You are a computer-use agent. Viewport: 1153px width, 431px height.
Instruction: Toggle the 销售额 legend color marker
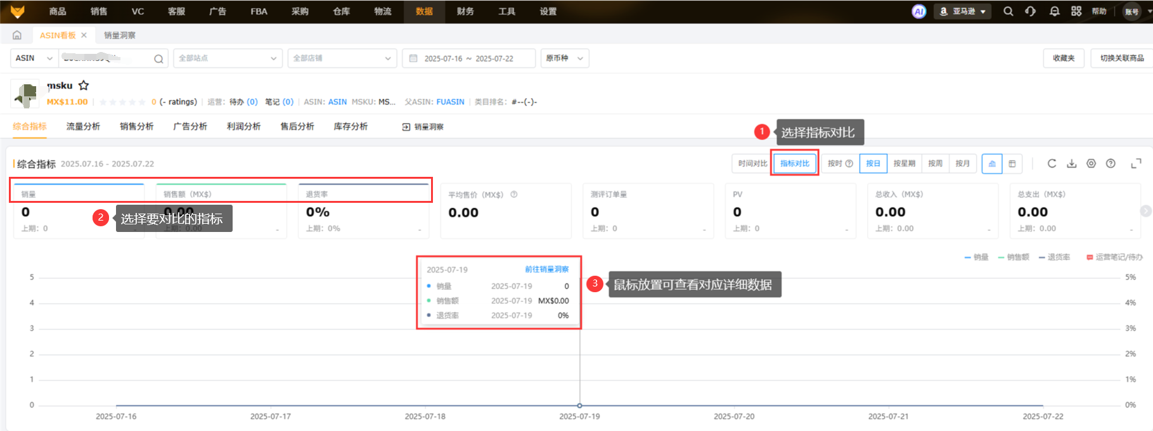click(1001, 257)
